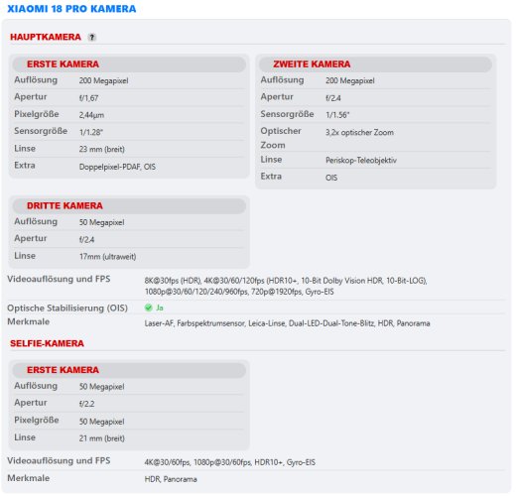Click the Erste Kamera header under Hauptkamera
The width and height of the screenshot is (516, 496).
pos(129,64)
